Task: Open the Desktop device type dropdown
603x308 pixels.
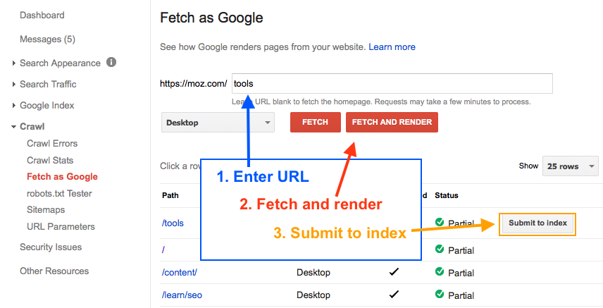Action: 218,123
